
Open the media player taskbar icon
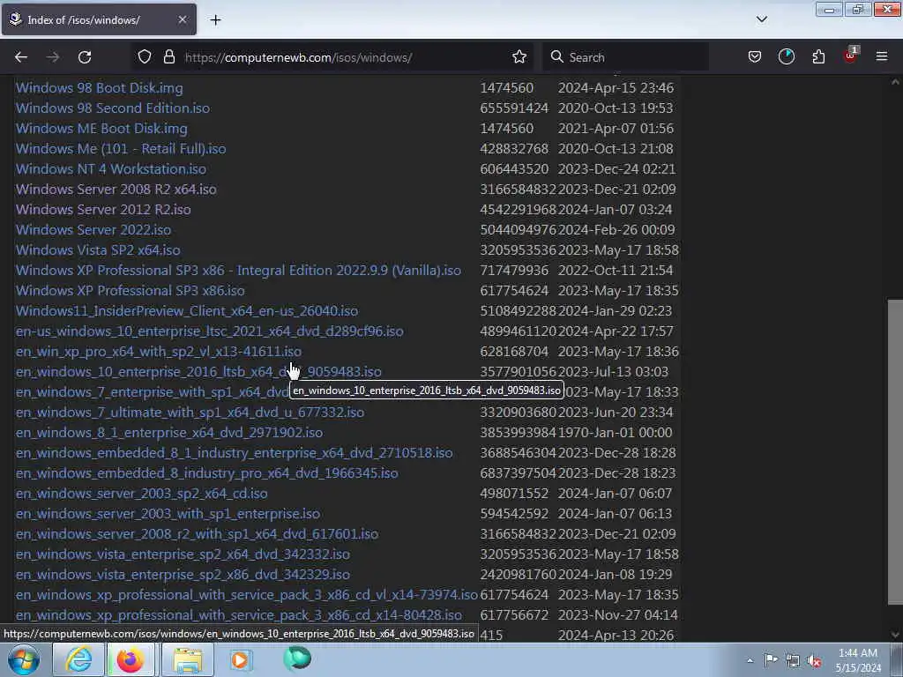240,659
